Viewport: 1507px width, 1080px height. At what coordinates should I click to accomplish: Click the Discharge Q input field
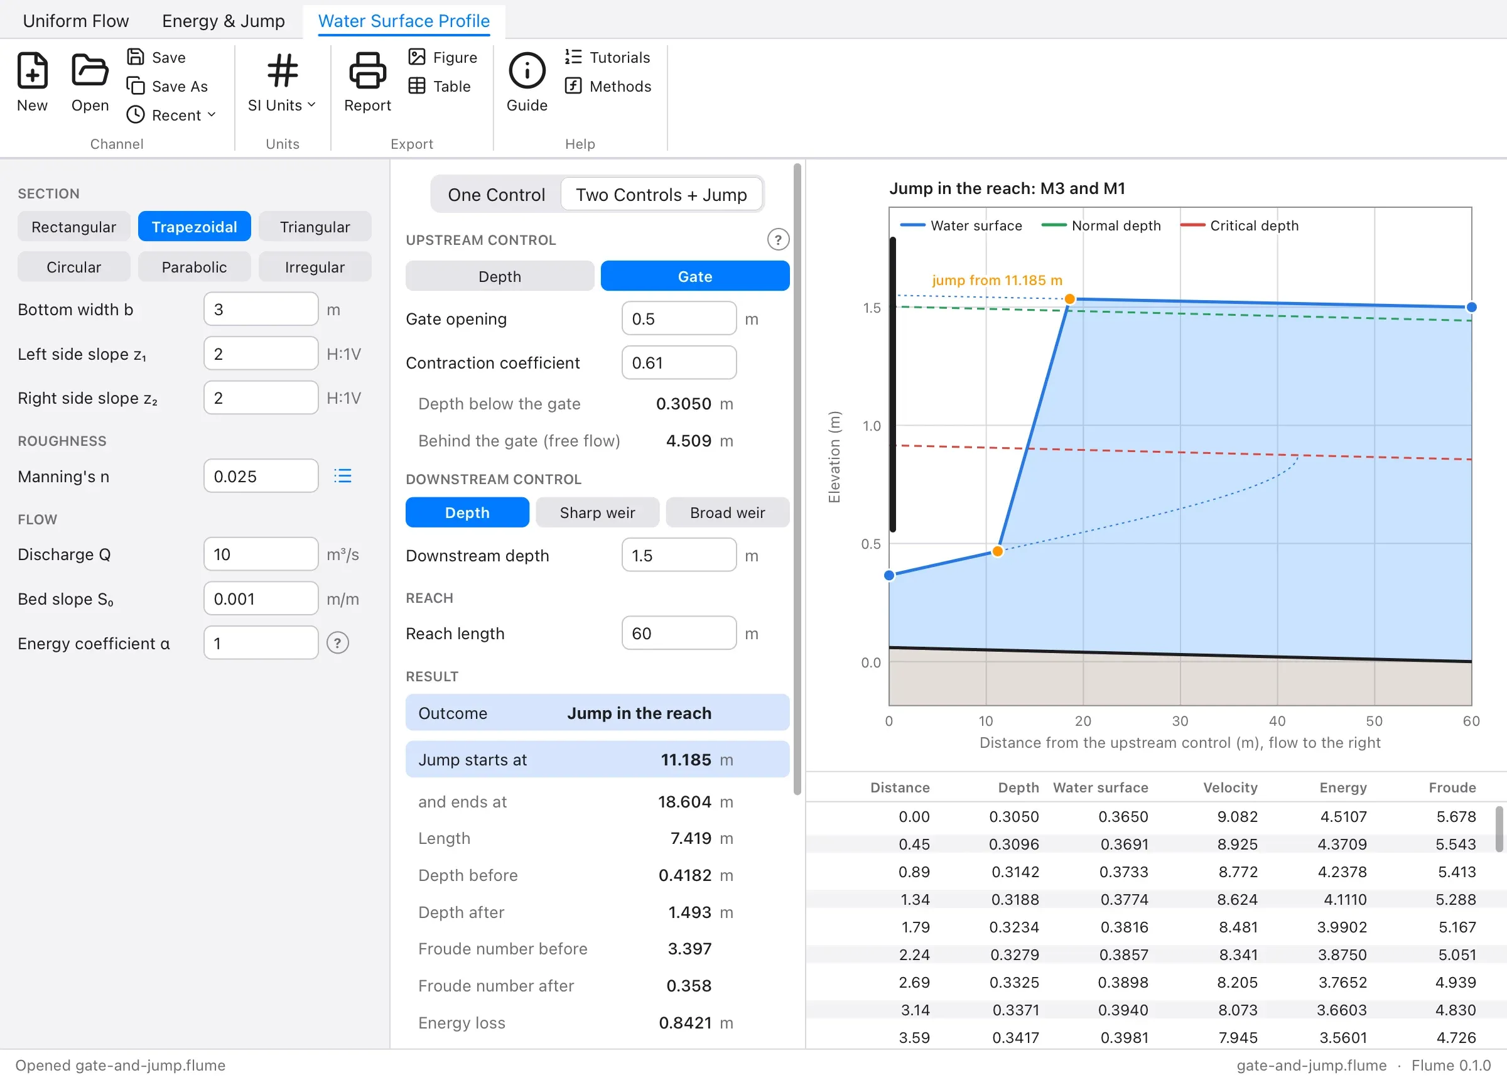(x=261, y=554)
